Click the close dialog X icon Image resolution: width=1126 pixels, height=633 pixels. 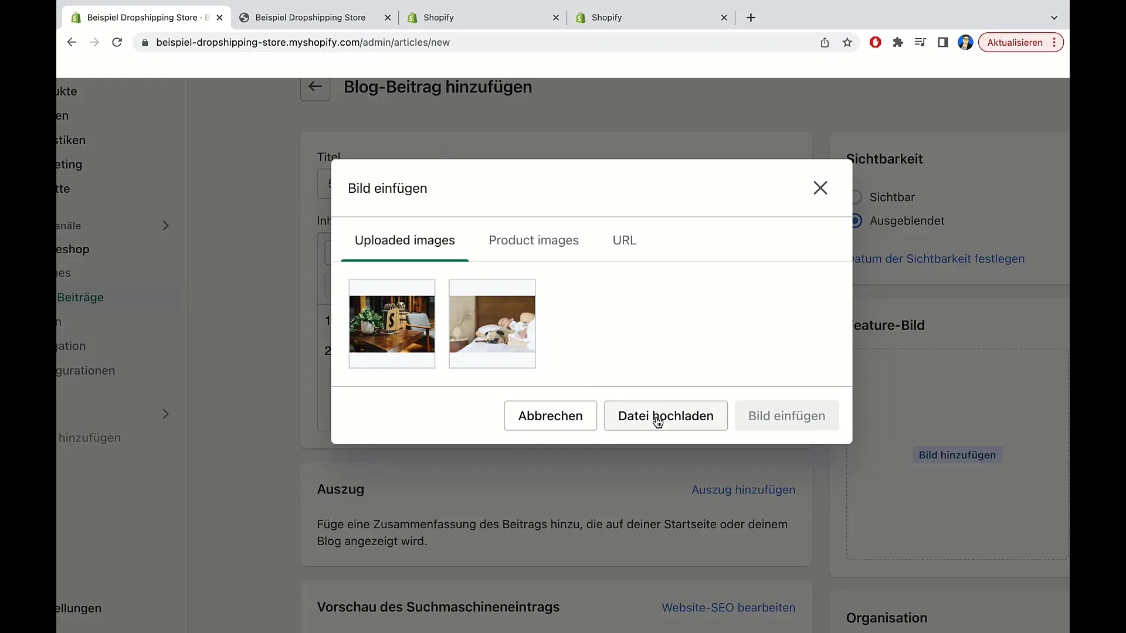[819, 188]
